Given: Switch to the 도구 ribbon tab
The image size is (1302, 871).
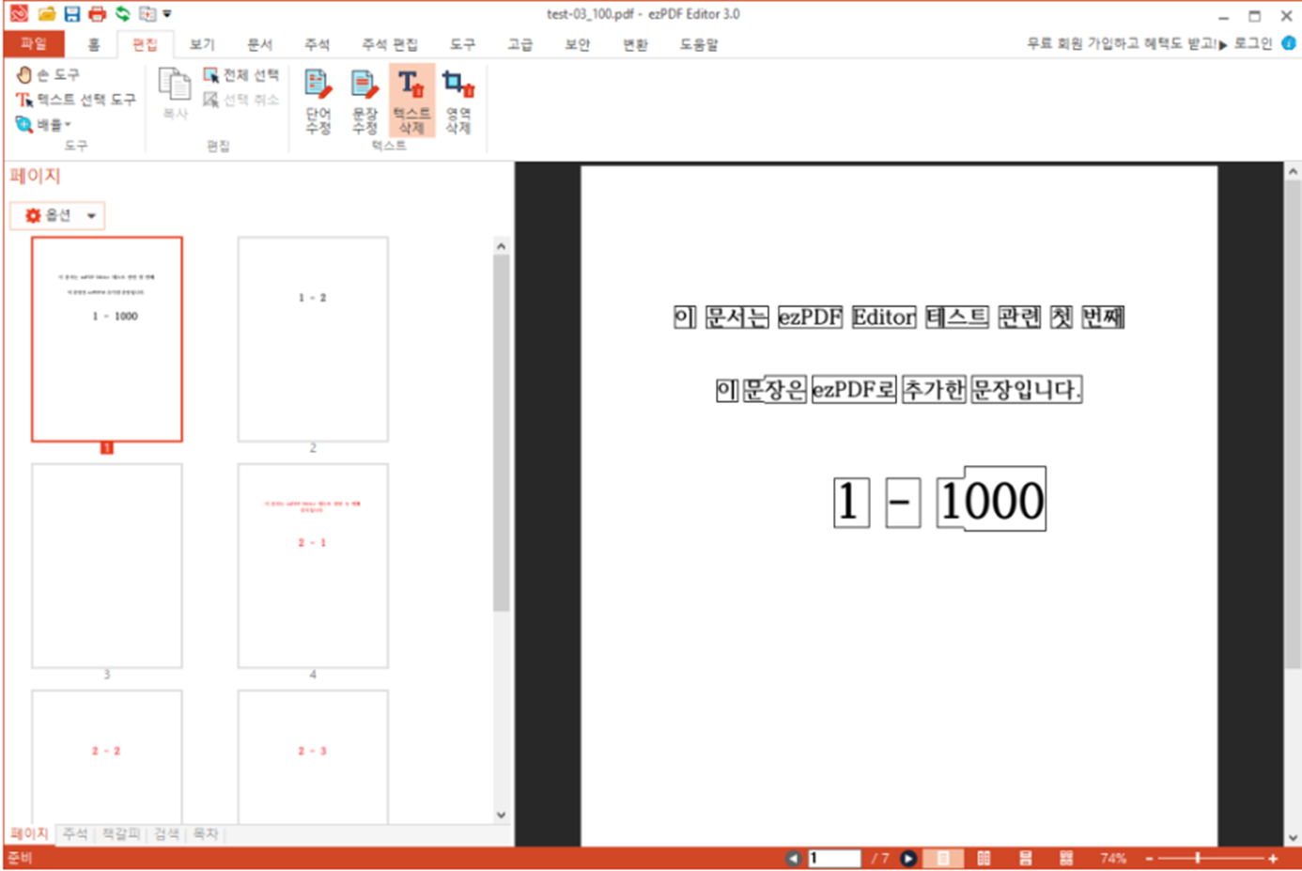Looking at the screenshot, I should point(462,44).
